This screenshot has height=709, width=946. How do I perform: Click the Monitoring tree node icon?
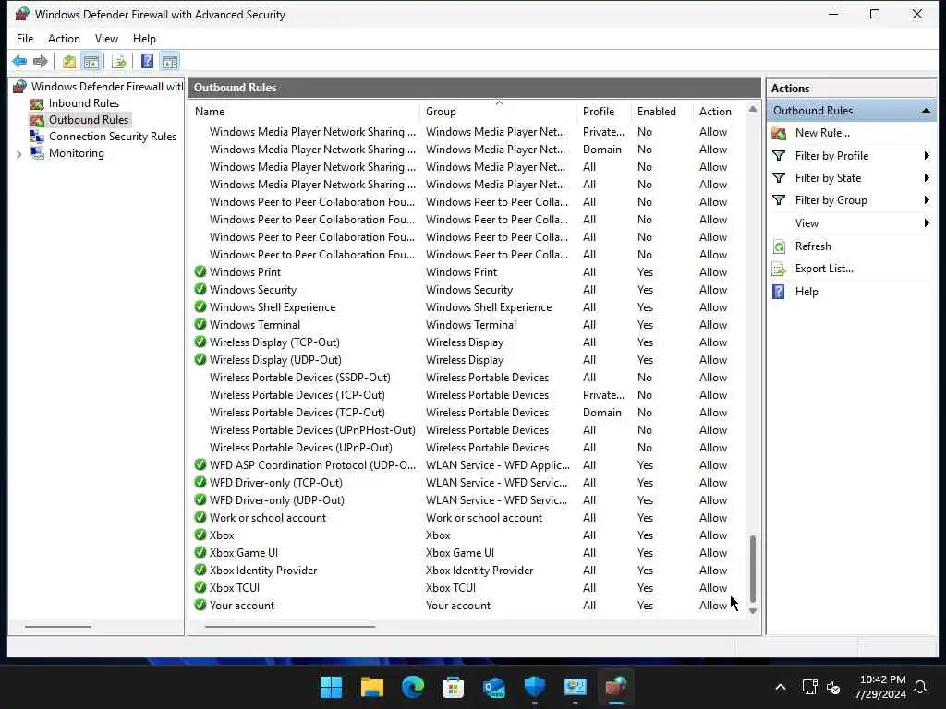point(37,153)
